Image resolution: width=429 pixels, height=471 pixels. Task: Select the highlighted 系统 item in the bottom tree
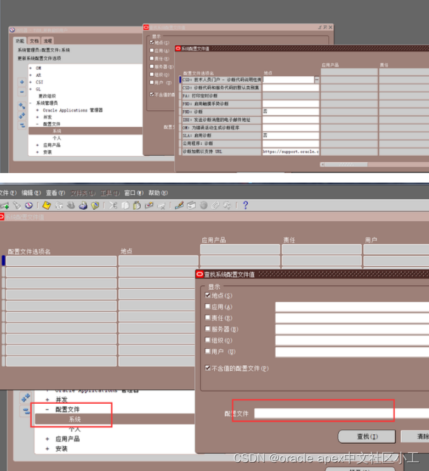click(x=75, y=419)
